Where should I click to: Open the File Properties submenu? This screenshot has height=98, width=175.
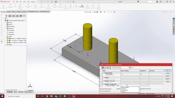coord(130,90)
